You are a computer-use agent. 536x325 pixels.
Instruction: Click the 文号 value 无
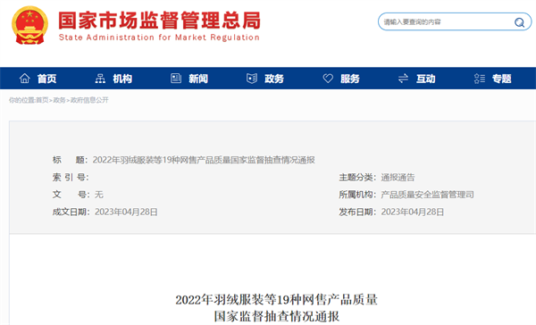tap(99, 195)
